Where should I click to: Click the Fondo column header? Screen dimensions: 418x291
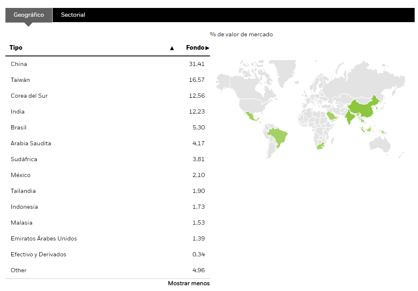pyautogui.click(x=195, y=48)
